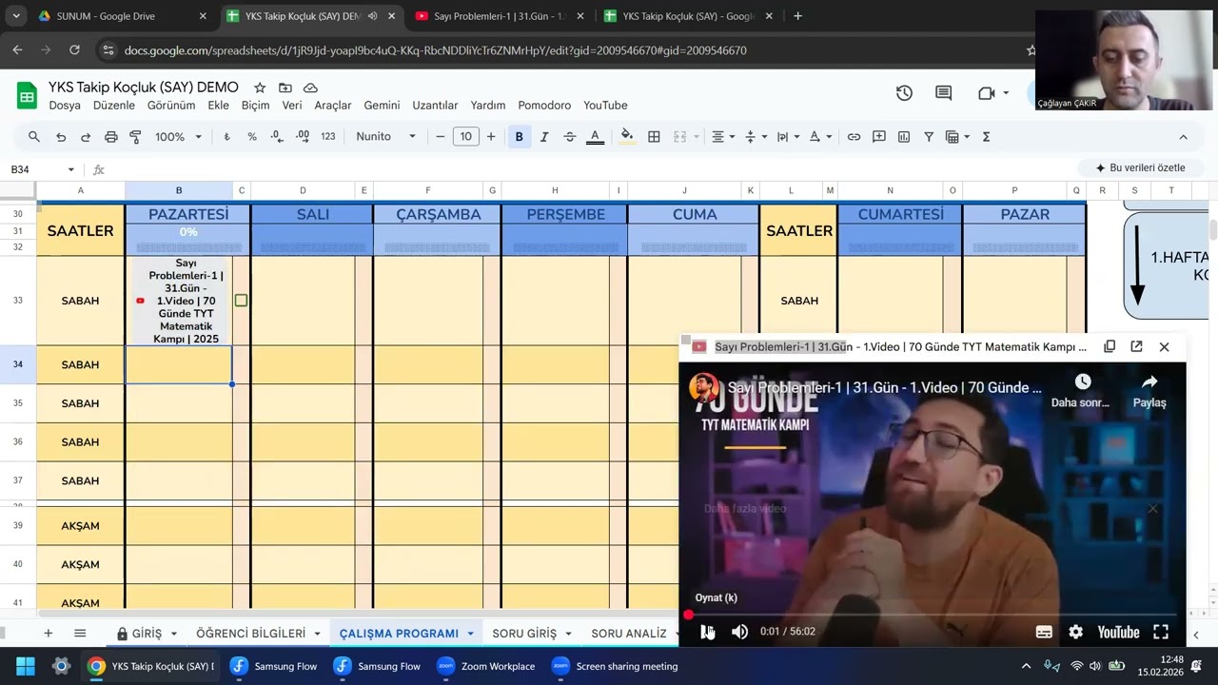Create a filter with the funnel icon
The width and height of the screenshot is (1218, 685).
(929, 137)
